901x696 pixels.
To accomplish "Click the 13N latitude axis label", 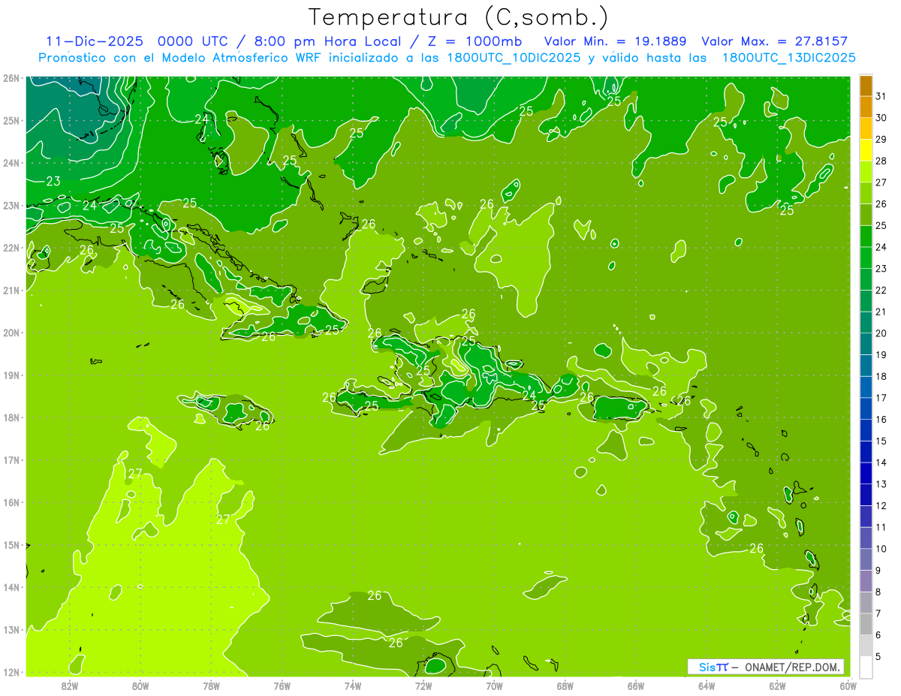I will coord(11,629).
